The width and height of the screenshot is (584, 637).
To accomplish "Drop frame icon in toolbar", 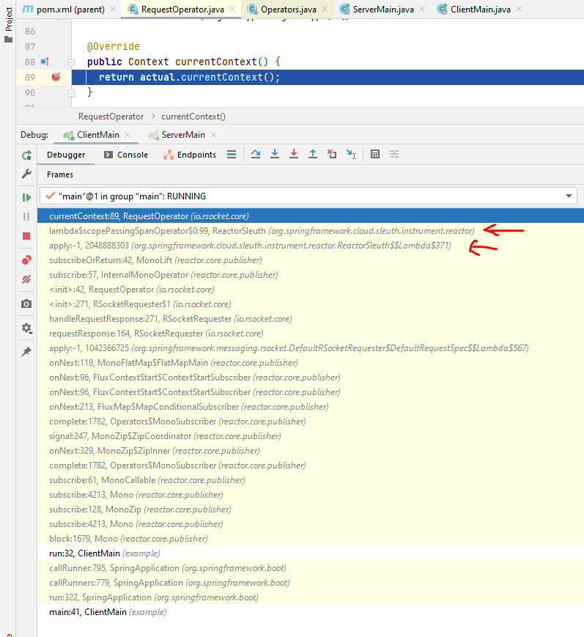I will coord(332,154).
